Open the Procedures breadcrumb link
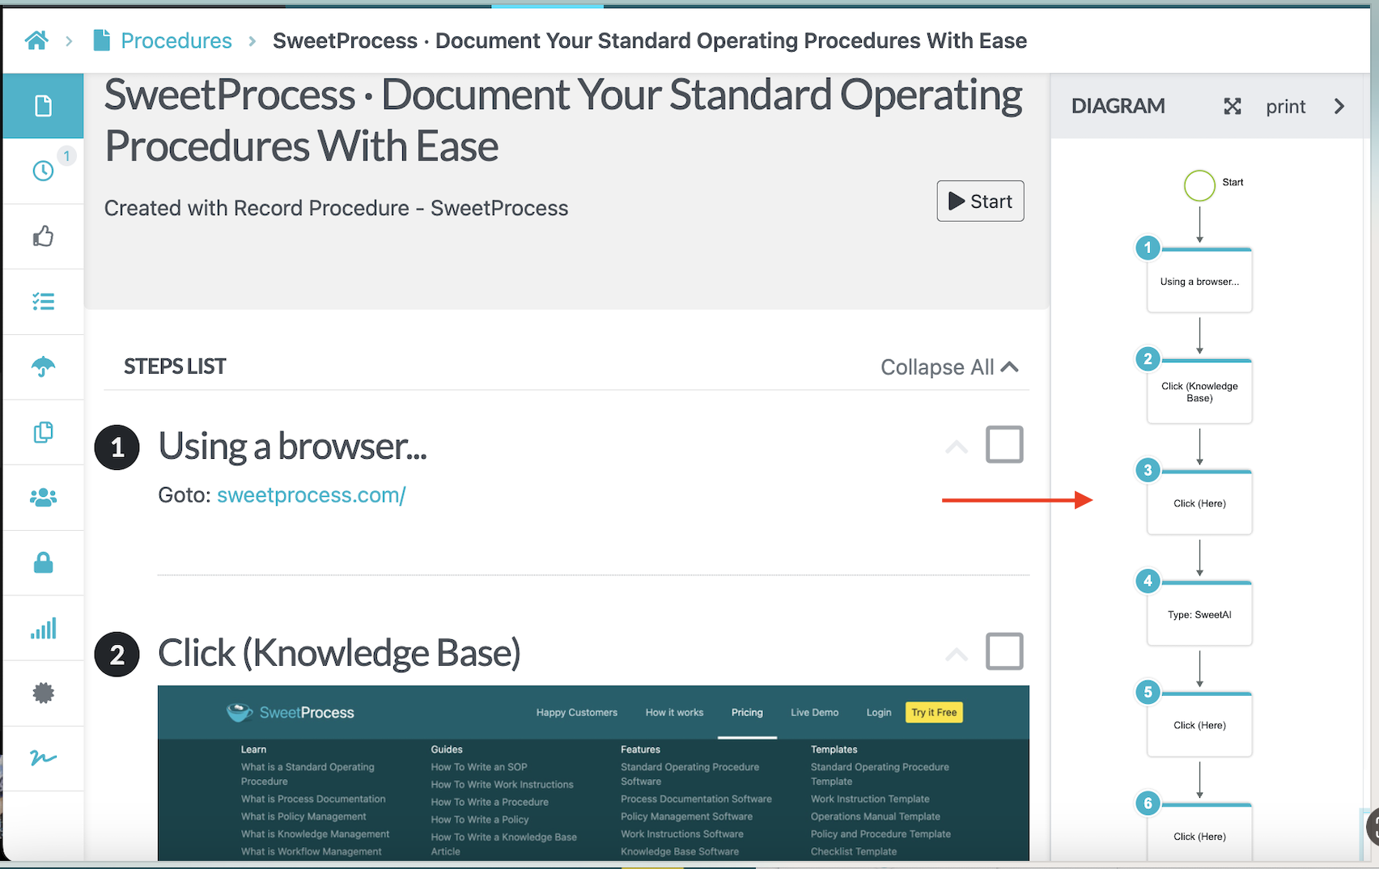 pyautogui.click(x=176, y=40)
